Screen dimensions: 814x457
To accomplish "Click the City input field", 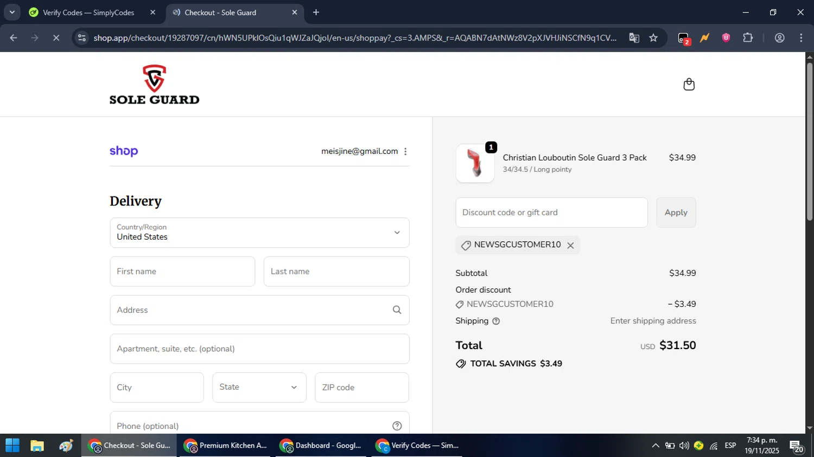I will tap(157, 388).
